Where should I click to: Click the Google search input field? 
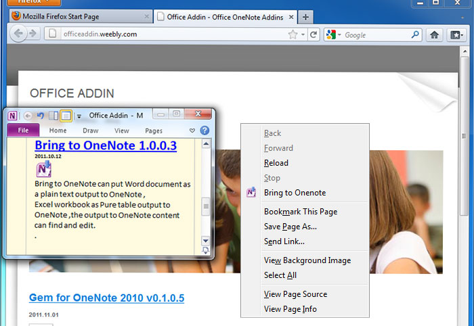(x=376, y=35)
